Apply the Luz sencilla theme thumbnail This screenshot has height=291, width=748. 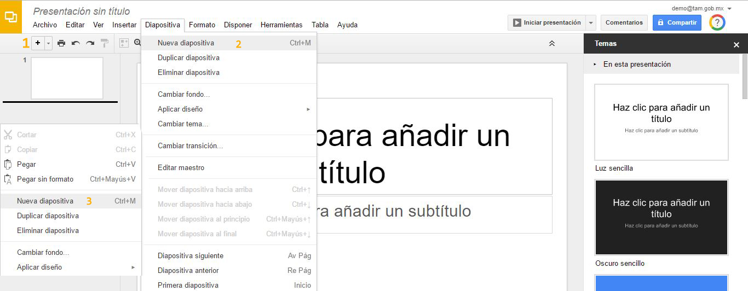pyautogui.click(x=661, y=122)
